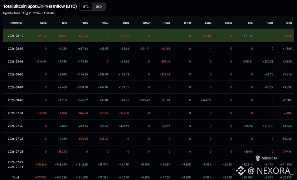Click the -114.08 EZBC value

pyautogui.click(x=206, y=36)
